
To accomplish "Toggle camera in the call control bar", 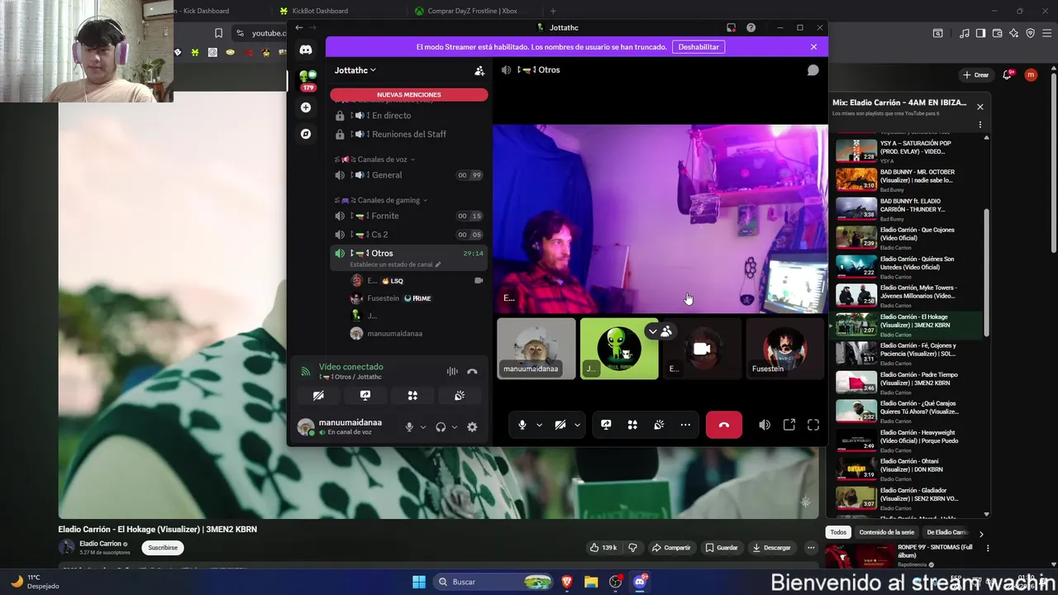I will tap(560, 425).
